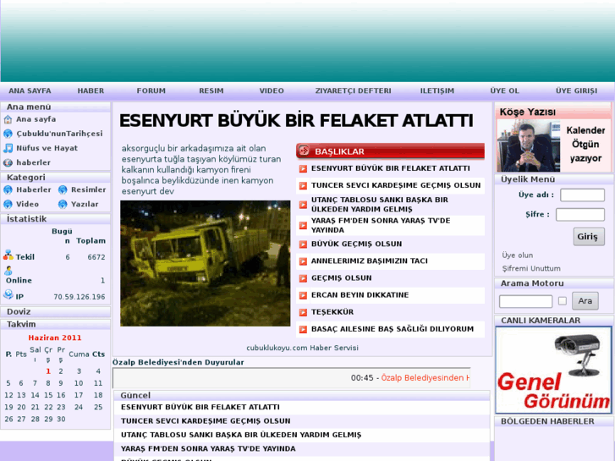The height and width of the screenshot is (461, 615).
Task: Open VIDEO in the top navigation
Action: pyautogui.click(x=272, y=91)
